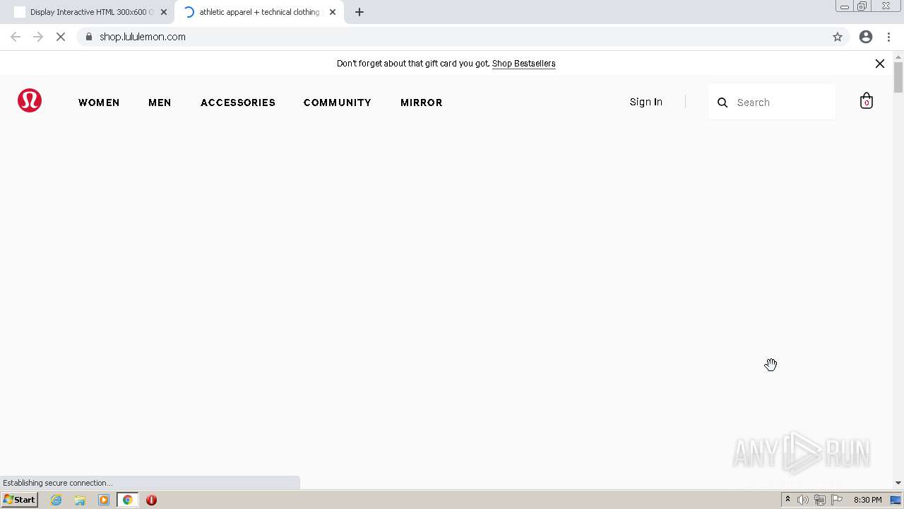This screenshot has height=509, width=904.
Task: Select the athletic apparel + technical clothing tab
Action: point(259,12)
